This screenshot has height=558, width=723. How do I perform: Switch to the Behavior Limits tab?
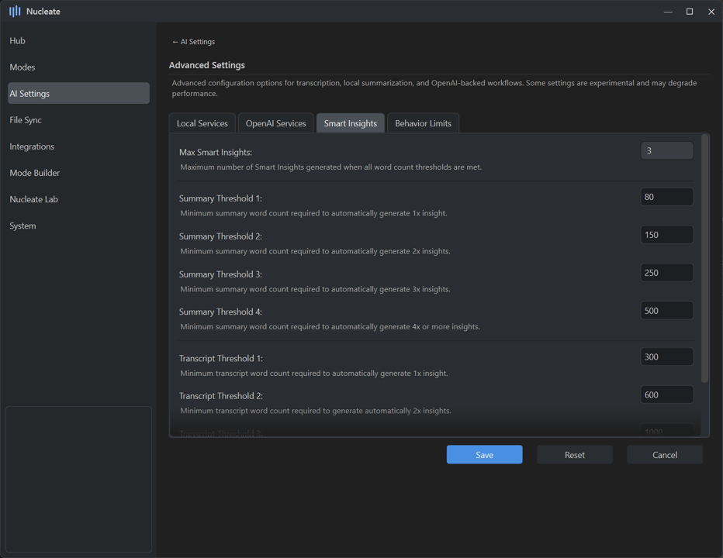(x=423, y=123)
